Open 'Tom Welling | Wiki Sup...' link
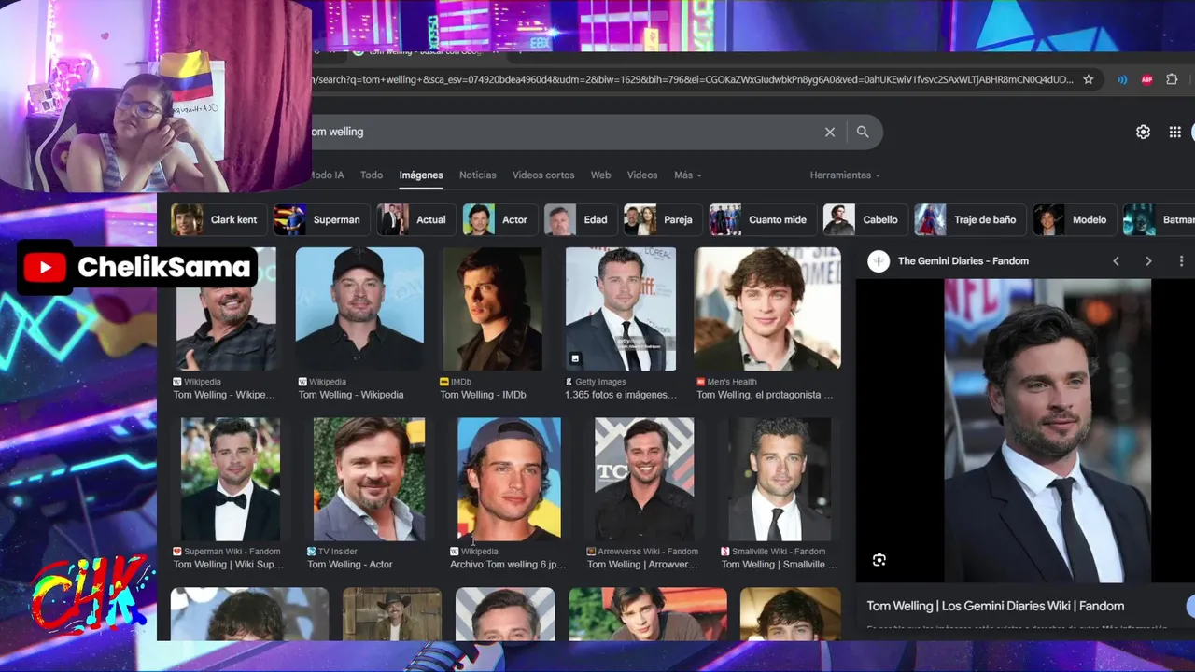Image resolution: width=1195 pixels, height=672 pixels. click(229, 565)
